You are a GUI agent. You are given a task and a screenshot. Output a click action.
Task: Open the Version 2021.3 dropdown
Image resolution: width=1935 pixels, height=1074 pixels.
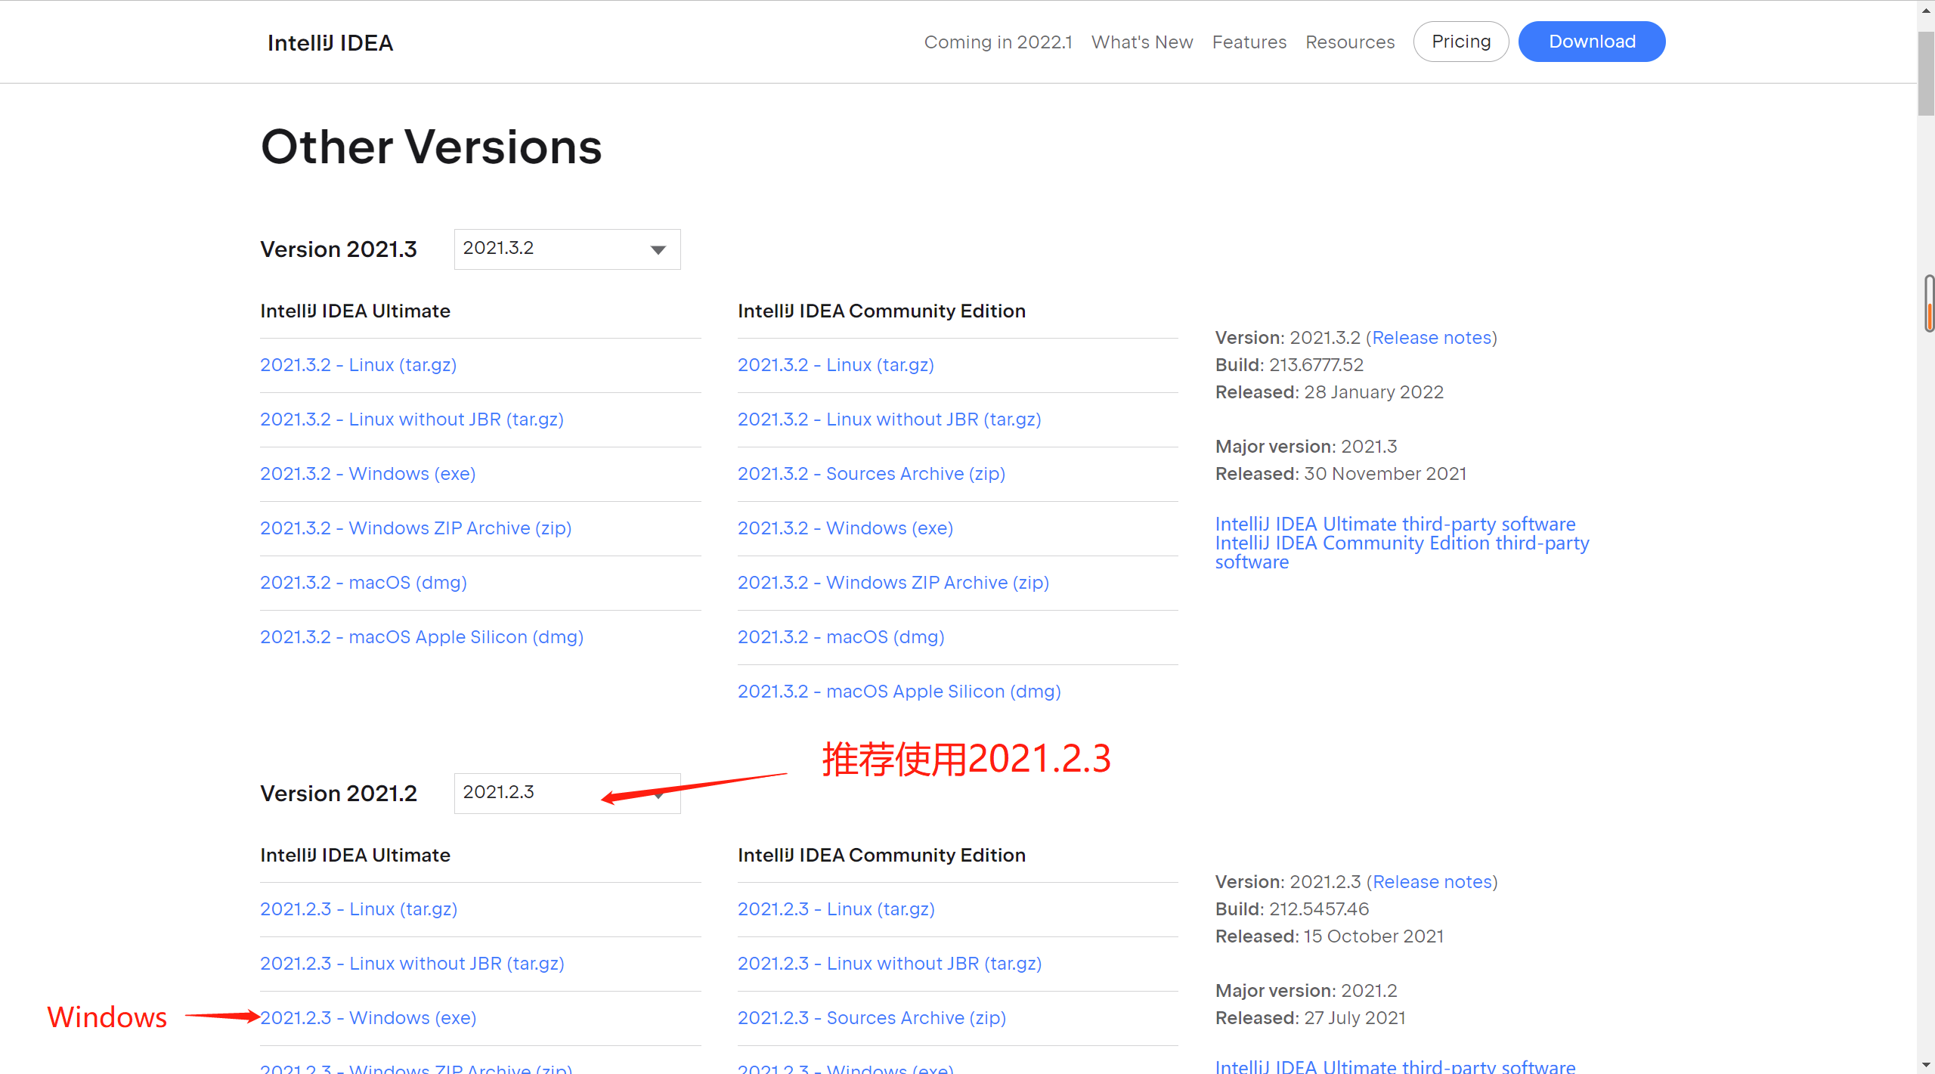[x=566, y=249]
